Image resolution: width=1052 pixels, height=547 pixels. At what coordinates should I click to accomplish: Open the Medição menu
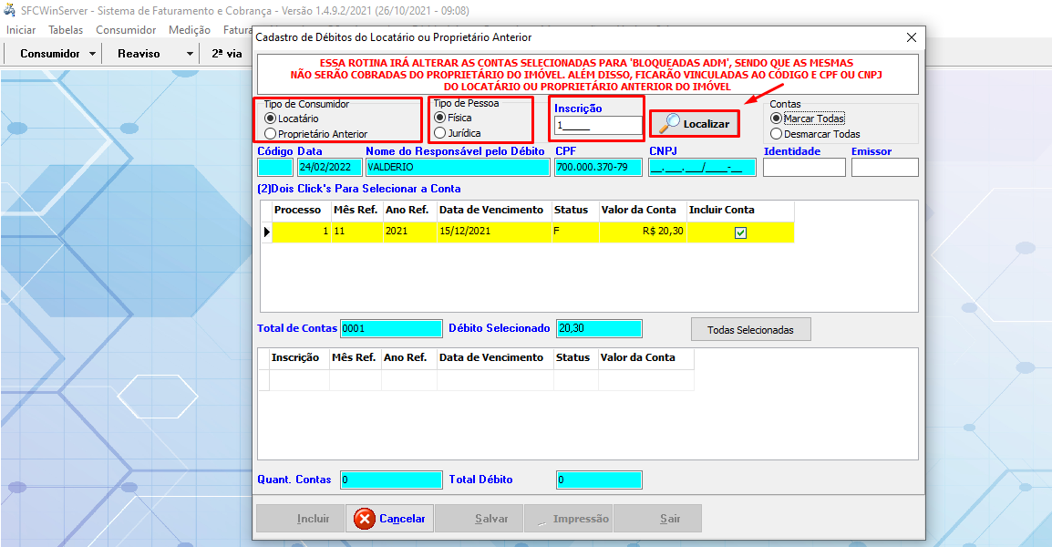pyautogui.click(x=190, y=30)
